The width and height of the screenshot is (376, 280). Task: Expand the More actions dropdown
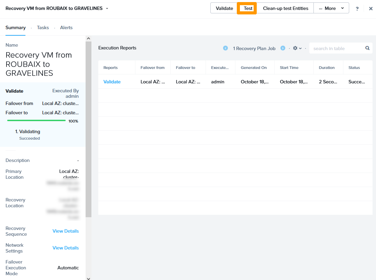[331, 8]
